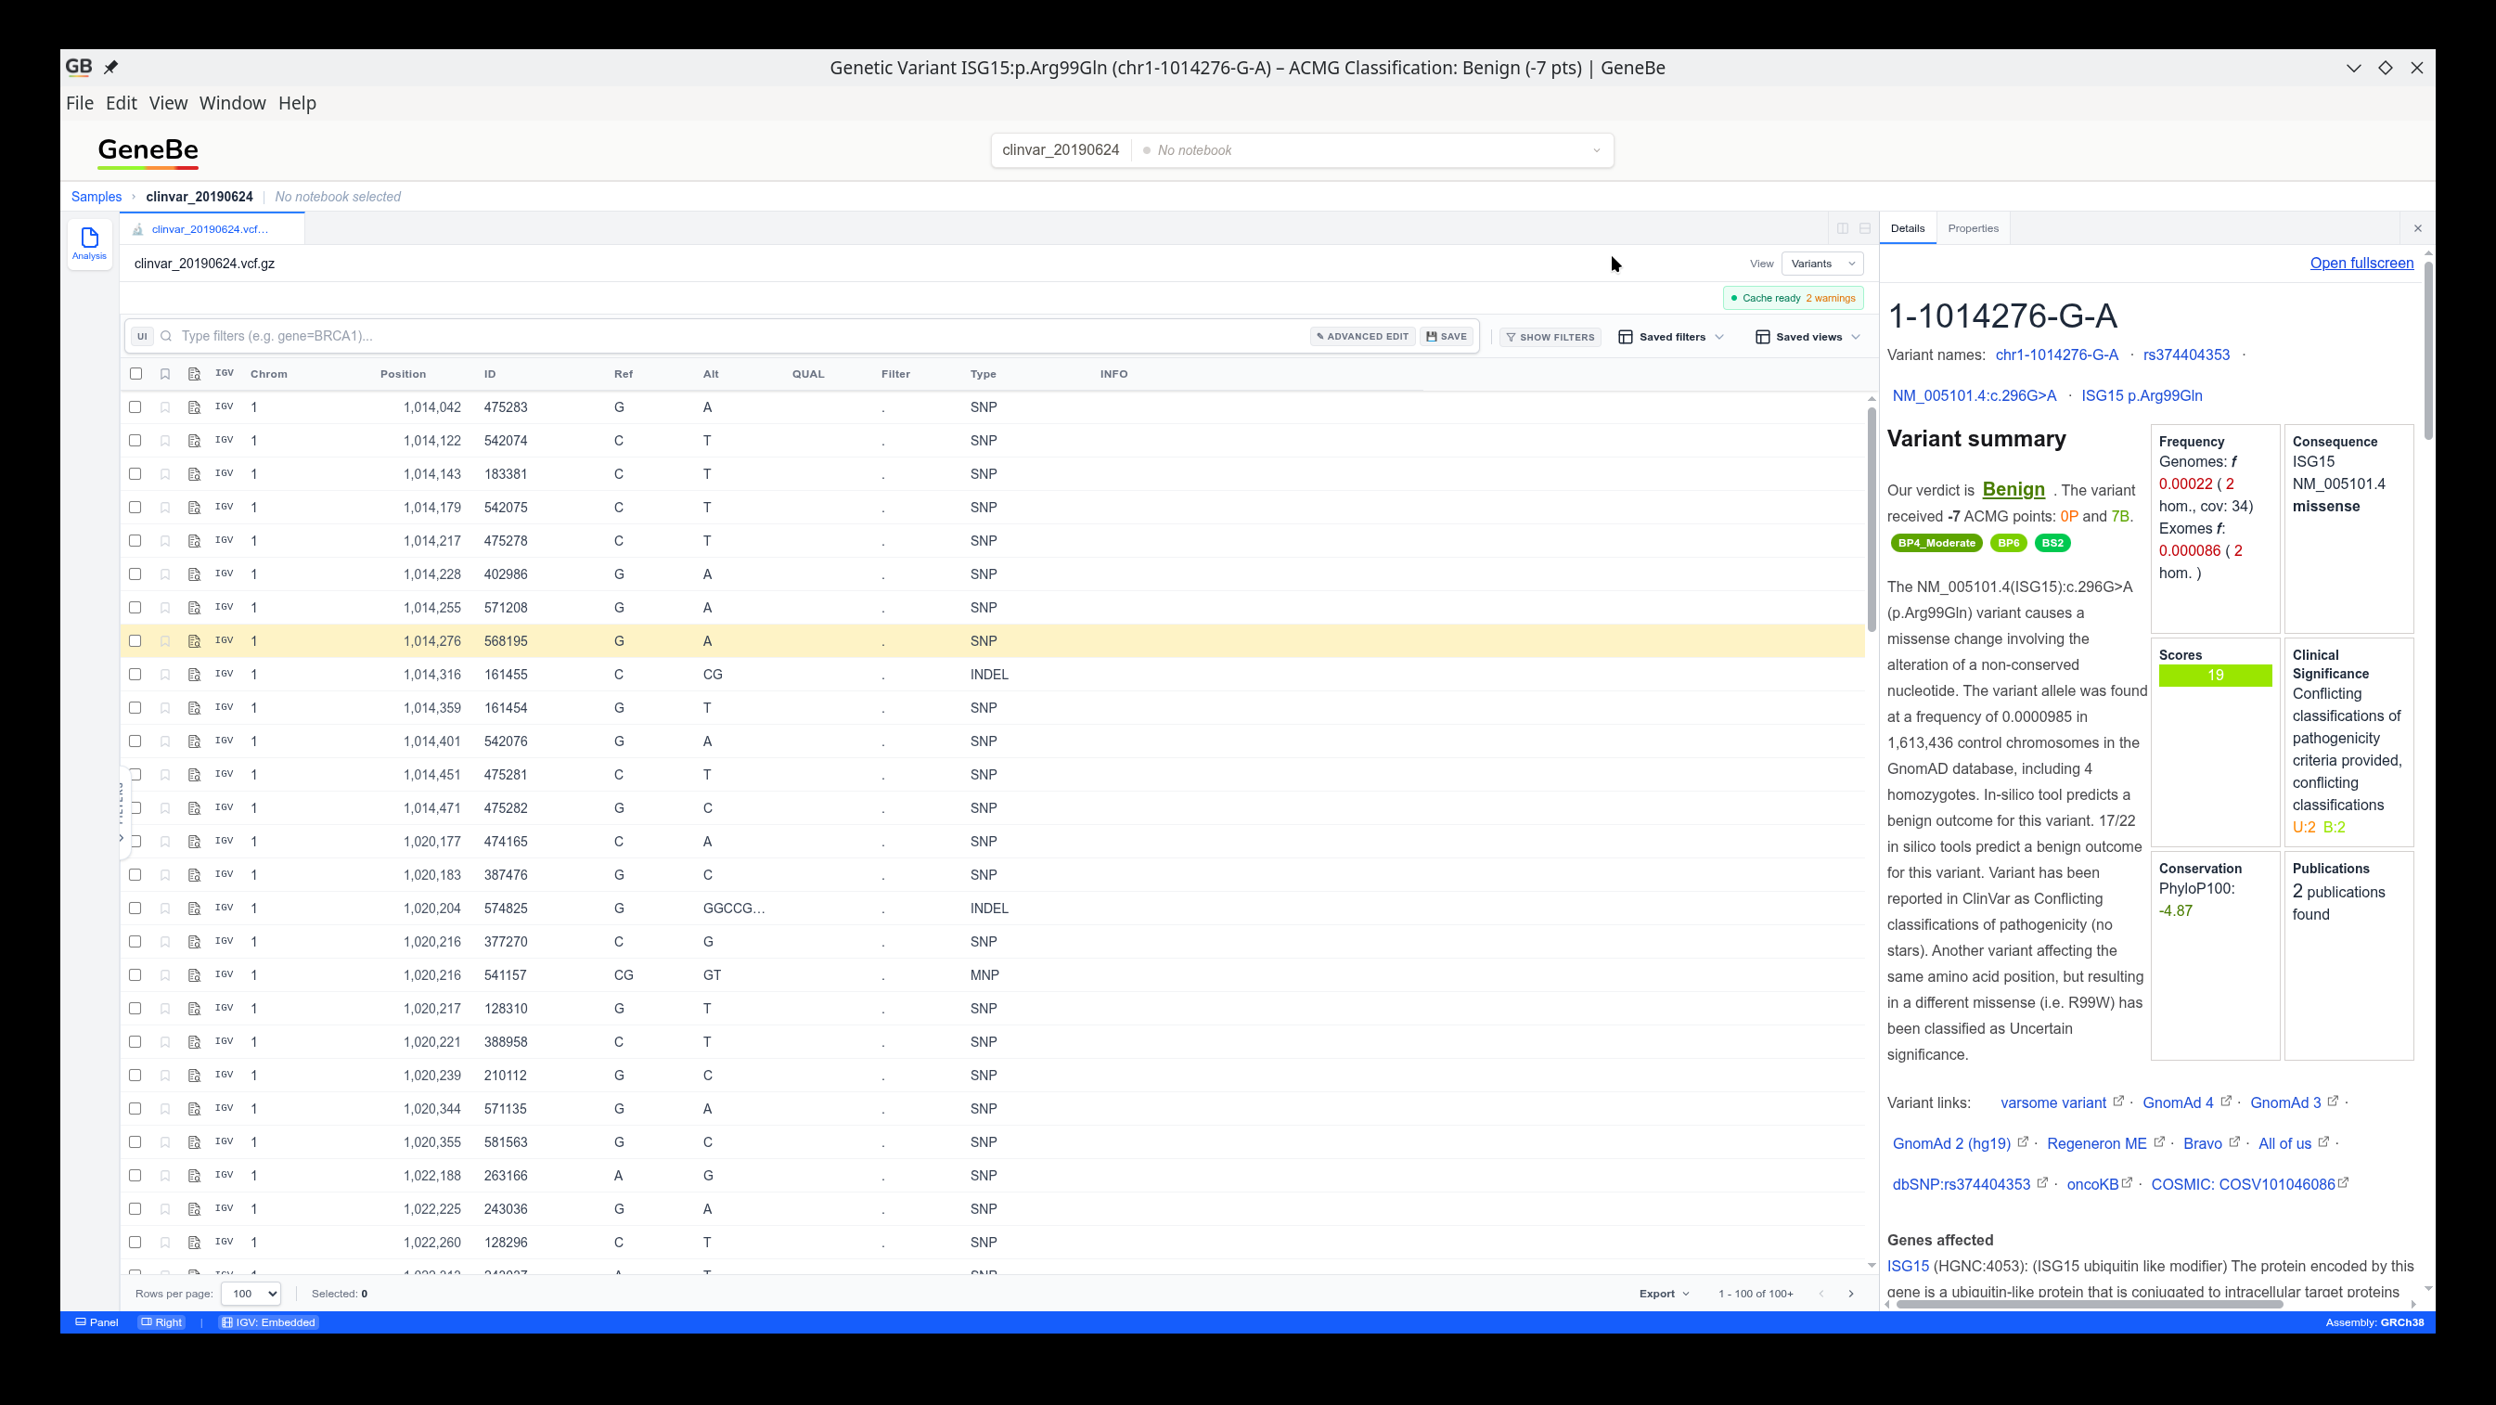The height and width of the screenshot is (1405, 2496).
Task: Open the View Variants dropdown
Action: tap(1821, 264)
